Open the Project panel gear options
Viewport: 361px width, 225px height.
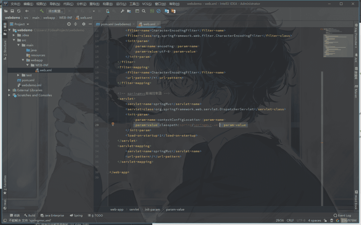84,24
